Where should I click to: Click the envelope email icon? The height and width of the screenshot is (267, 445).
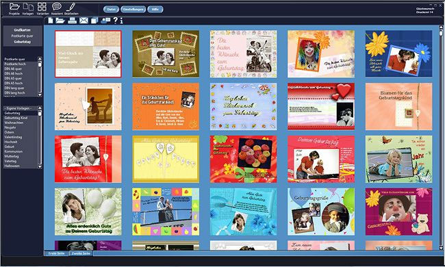pyautogui.click(x=84, y=20)
